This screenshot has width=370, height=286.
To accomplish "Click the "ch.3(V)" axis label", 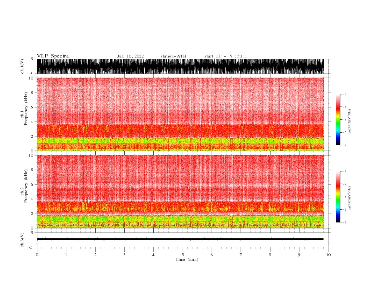I will pyautogui.click(x=22, y=240).
